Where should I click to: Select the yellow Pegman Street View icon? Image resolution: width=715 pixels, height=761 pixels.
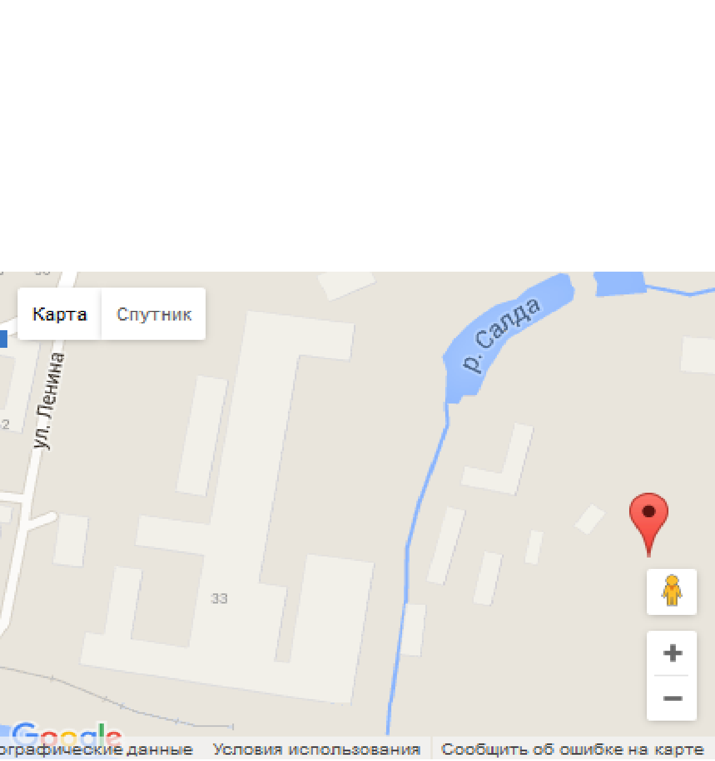[x=672, y=592]
